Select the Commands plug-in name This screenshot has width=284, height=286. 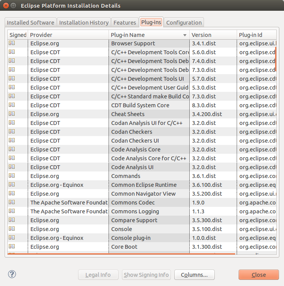tap(126, 176)
